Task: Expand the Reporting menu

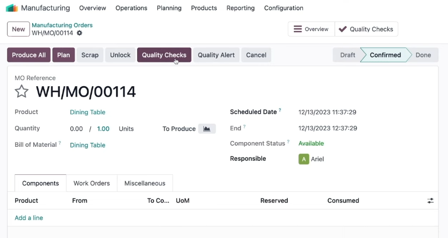Action: (241, 8)
